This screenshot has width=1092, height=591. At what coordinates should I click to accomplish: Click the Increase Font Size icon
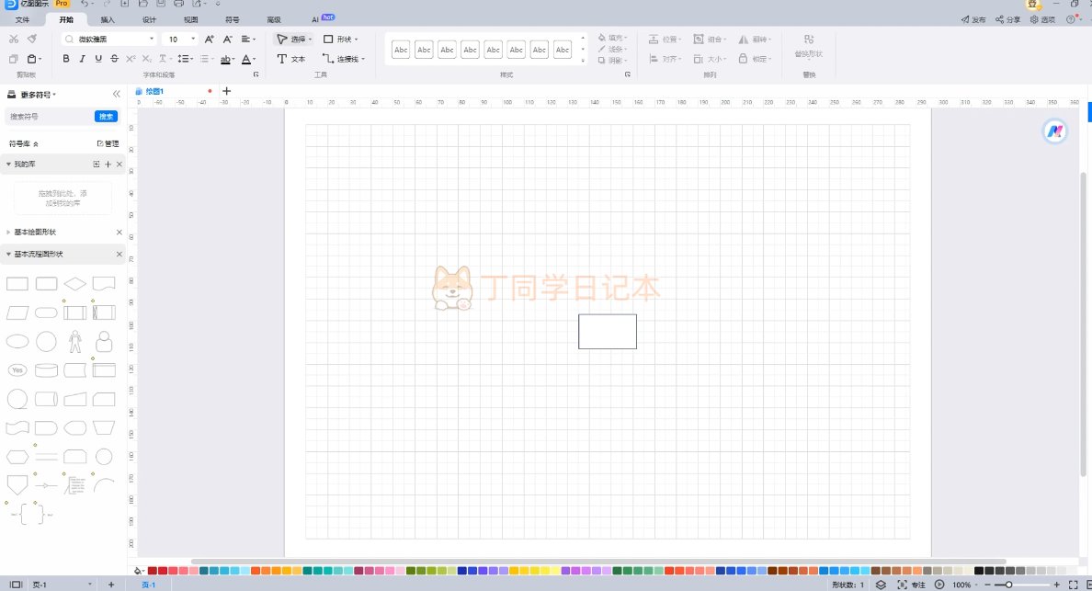click(209, 40)
